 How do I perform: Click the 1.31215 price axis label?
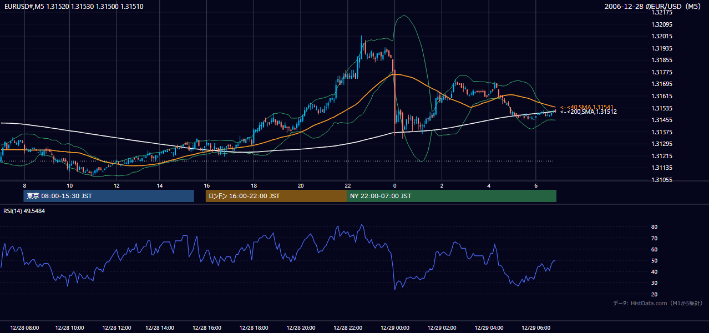[662, 156]
